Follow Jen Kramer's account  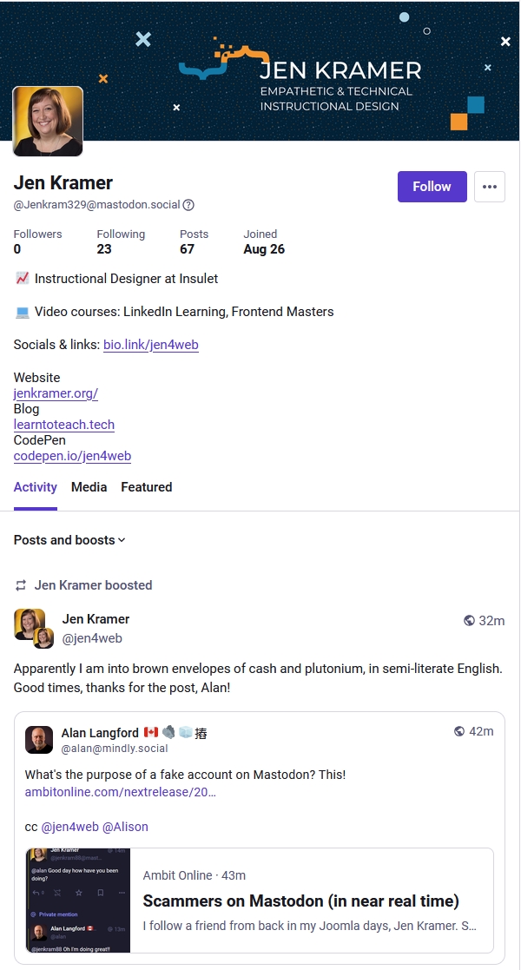click(x=432, y=186)
